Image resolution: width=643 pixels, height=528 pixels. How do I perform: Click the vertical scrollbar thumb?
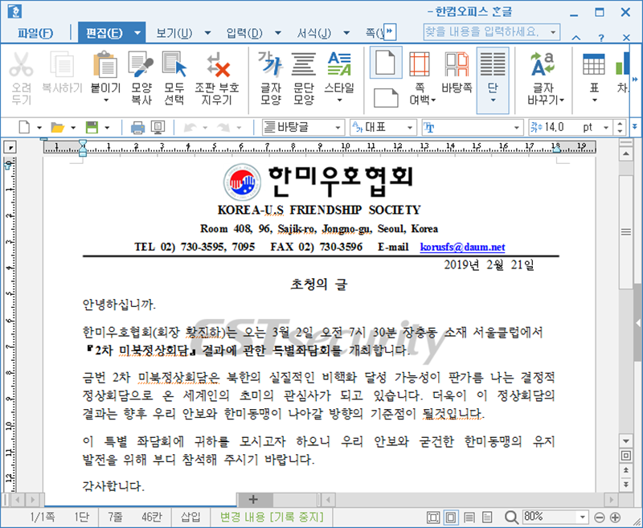point(626,232)
